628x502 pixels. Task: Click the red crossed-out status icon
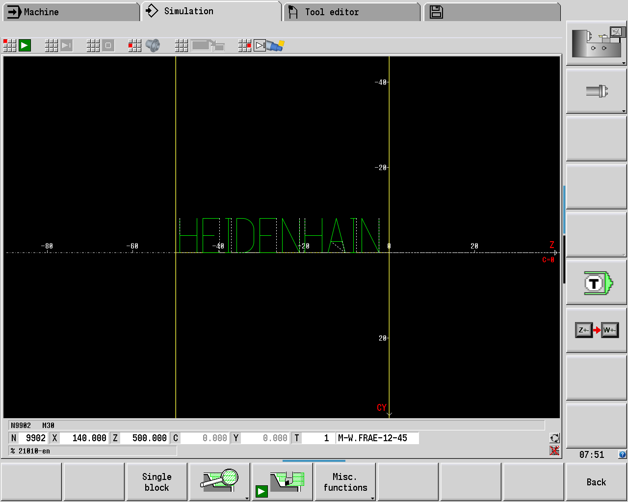554,451
